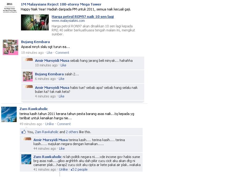Open Zam Rawkaholic's sky avatar on main post
The width and height of the screenshot is (238, 194).
(9, 114)
